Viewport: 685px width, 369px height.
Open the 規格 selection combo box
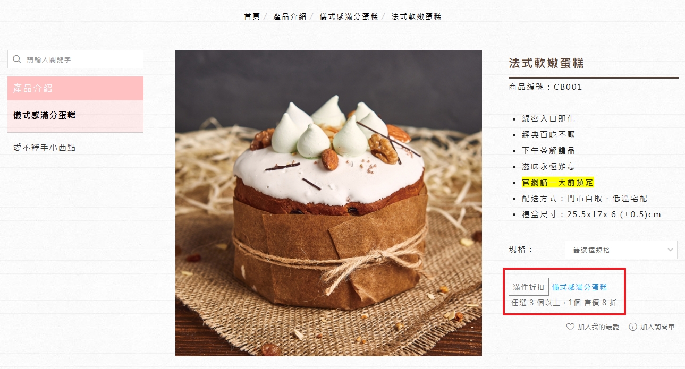621,250
